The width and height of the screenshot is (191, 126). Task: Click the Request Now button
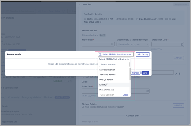[x=181, y=5]
